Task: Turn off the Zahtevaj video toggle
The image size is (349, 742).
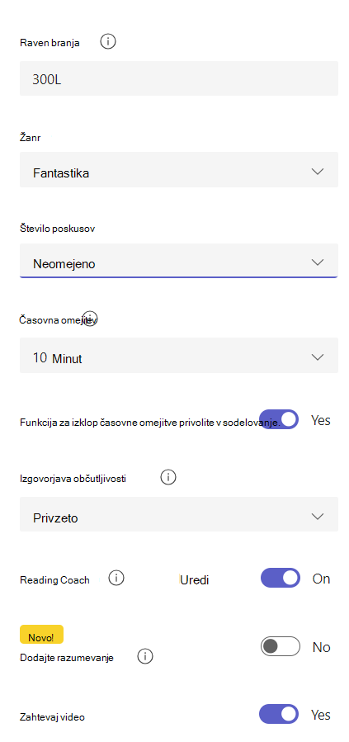Action: [279, 714]
